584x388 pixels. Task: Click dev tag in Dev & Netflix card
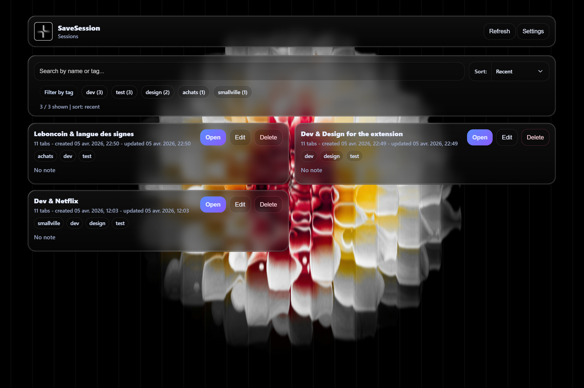click(x=74, y=223)
